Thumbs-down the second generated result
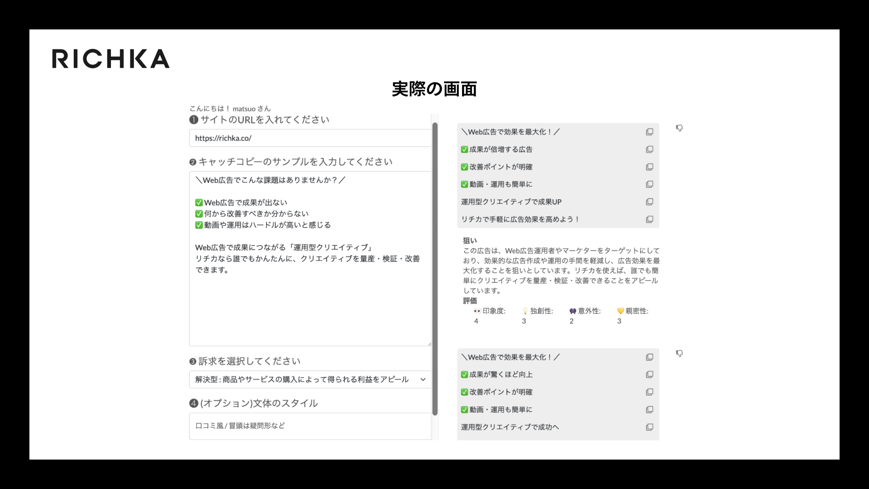Viewport: 869px width, 489px height. click(679, 353)
